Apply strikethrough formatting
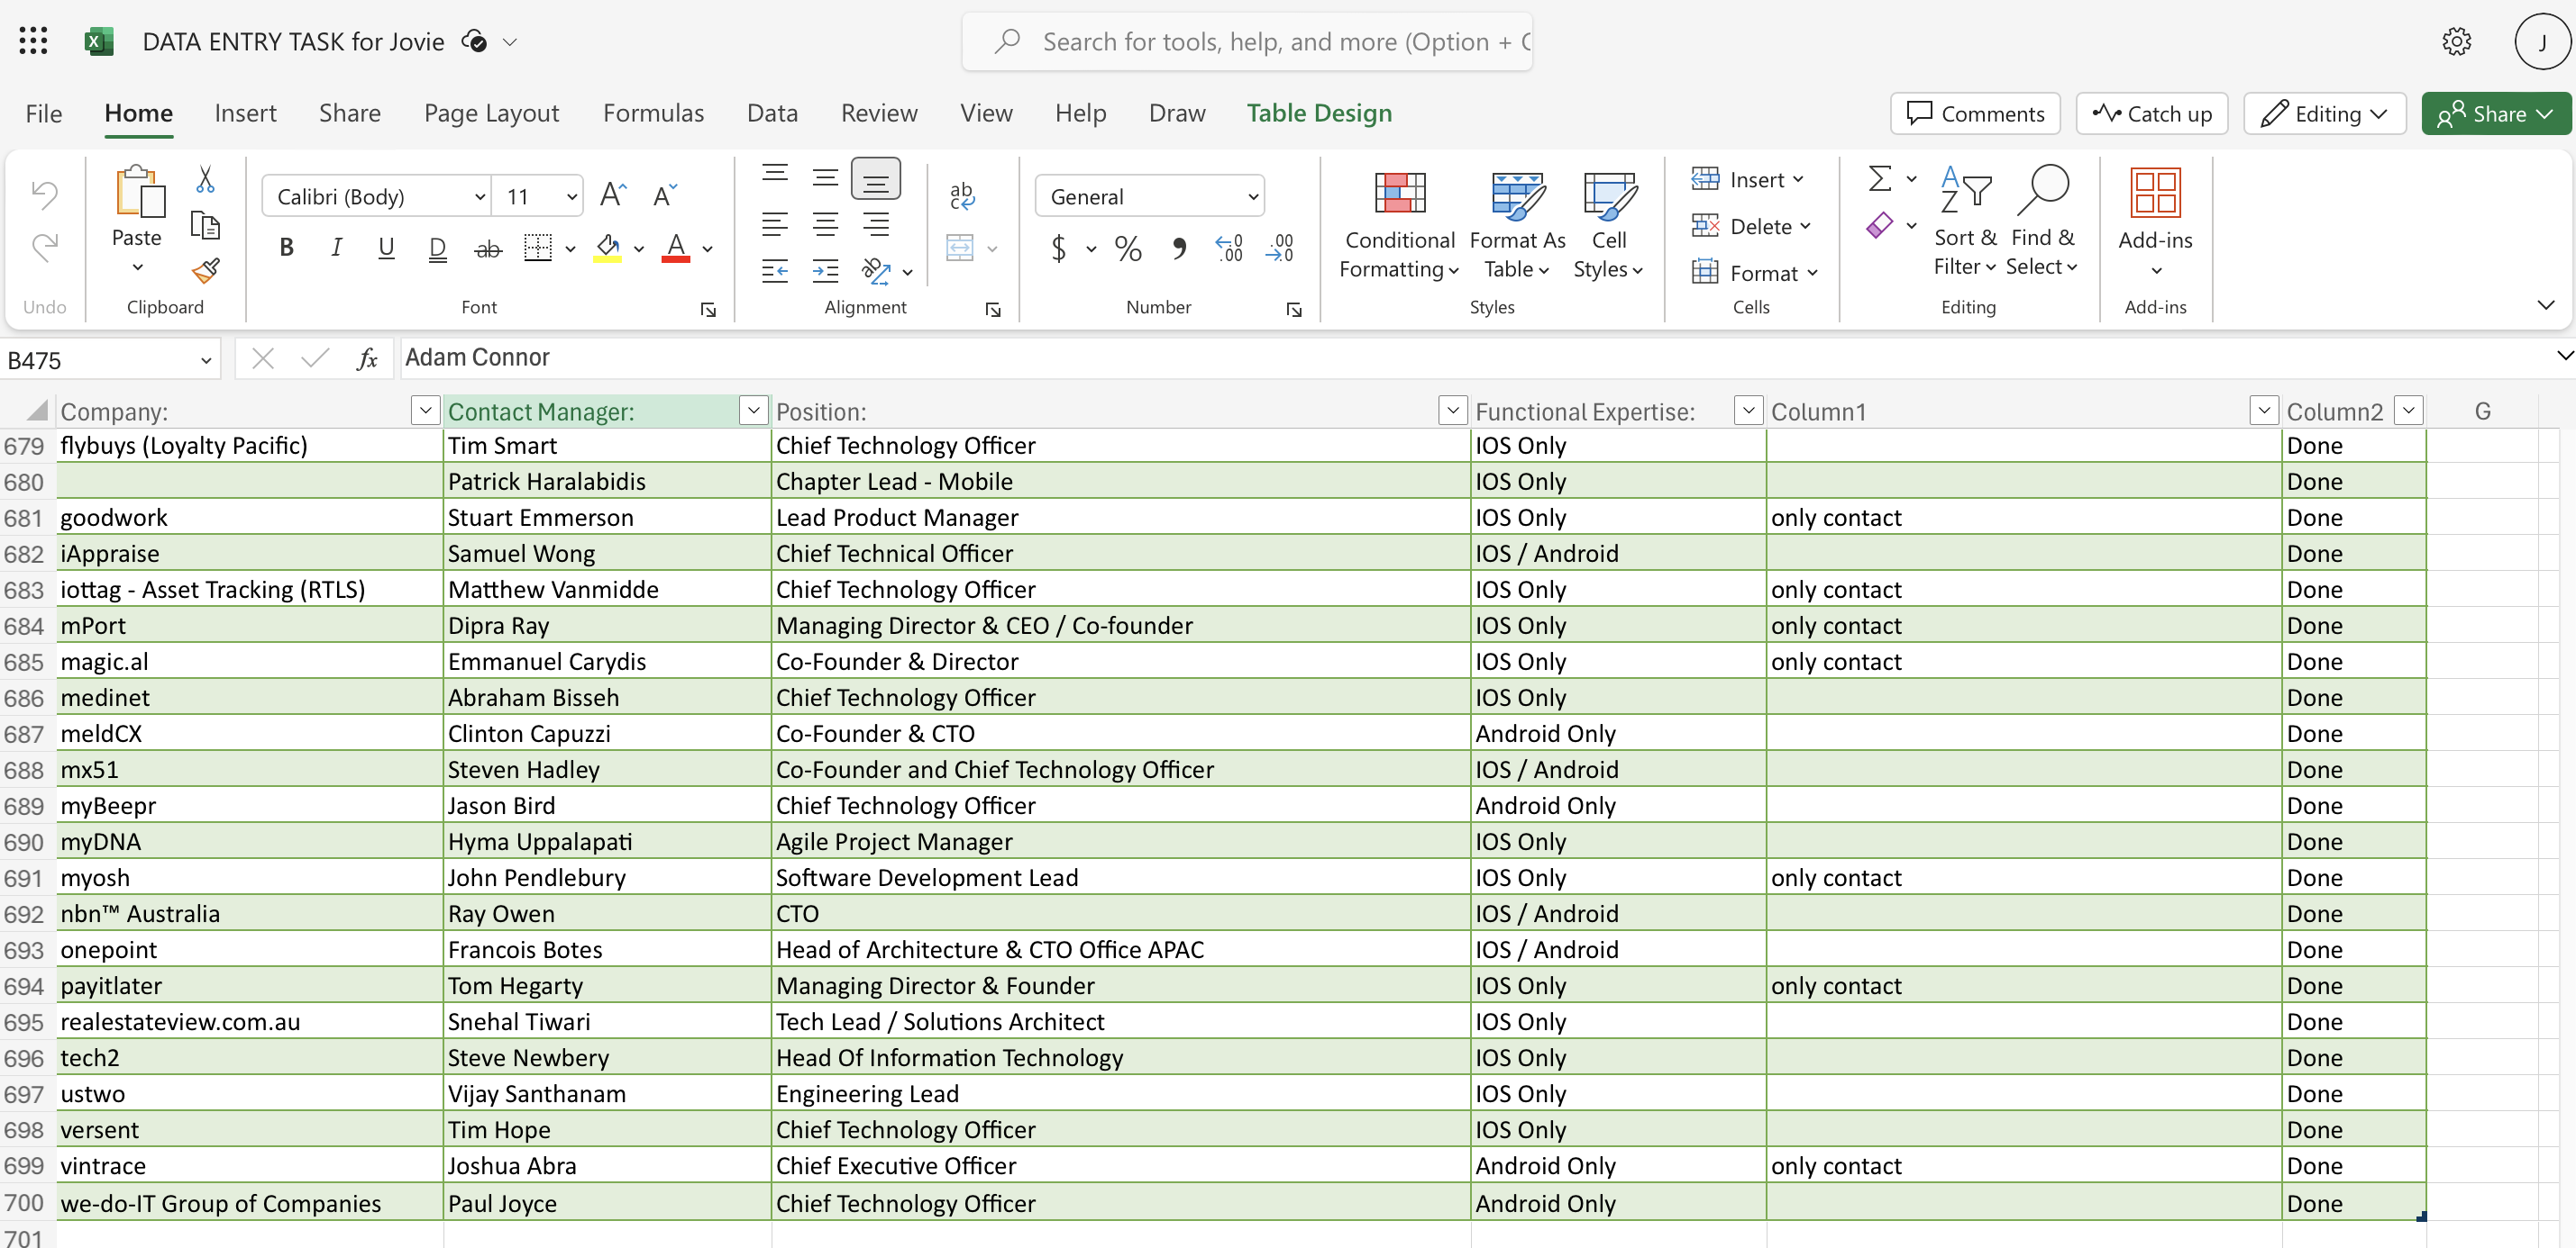This screenshot has height=1248, width=2576. point(487,248)
